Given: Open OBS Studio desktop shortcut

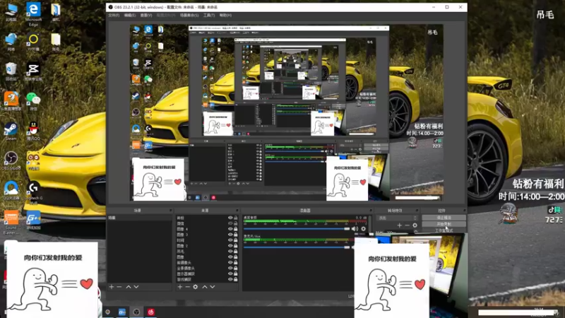Looking at the screenshot, I should pyautogui.click(x=11, y=161).
